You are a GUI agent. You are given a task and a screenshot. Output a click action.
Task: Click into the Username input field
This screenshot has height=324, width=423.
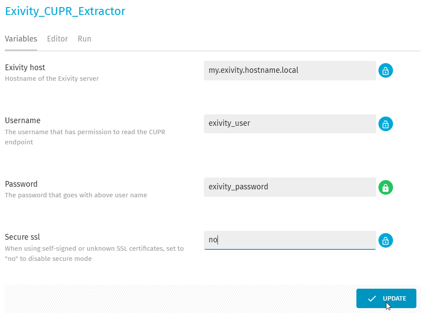coord(290,124)
